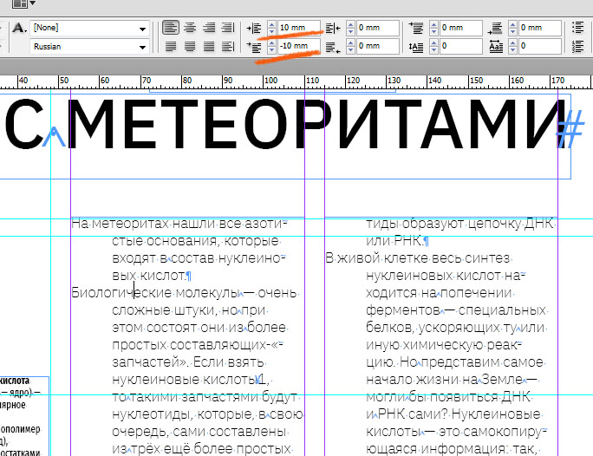Toggle Align Center paragraph alignment
The image size is (593, 456).
coord(190,28)
